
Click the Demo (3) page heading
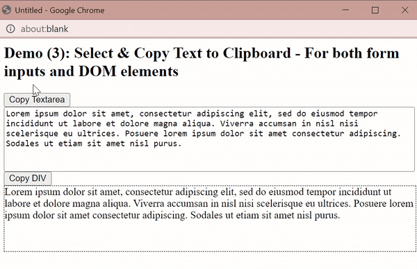point(202,62)
